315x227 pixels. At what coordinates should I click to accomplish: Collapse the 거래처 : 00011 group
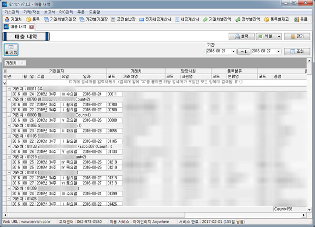pos(9,88)
